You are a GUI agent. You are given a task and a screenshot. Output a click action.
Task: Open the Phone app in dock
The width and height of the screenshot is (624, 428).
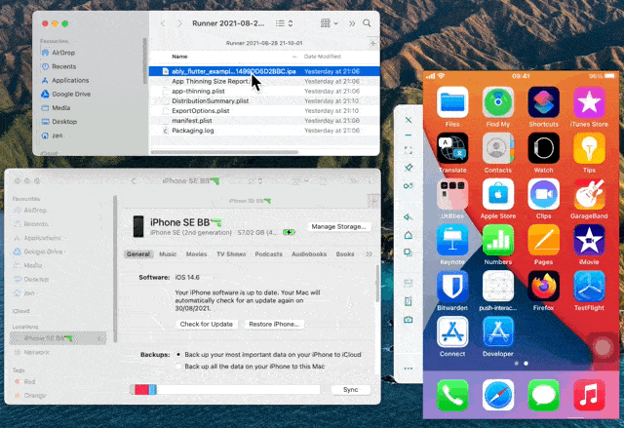click(452, 395)
